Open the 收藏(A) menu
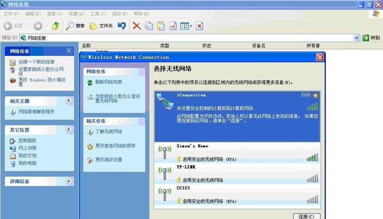 click(x=76, y=14)
